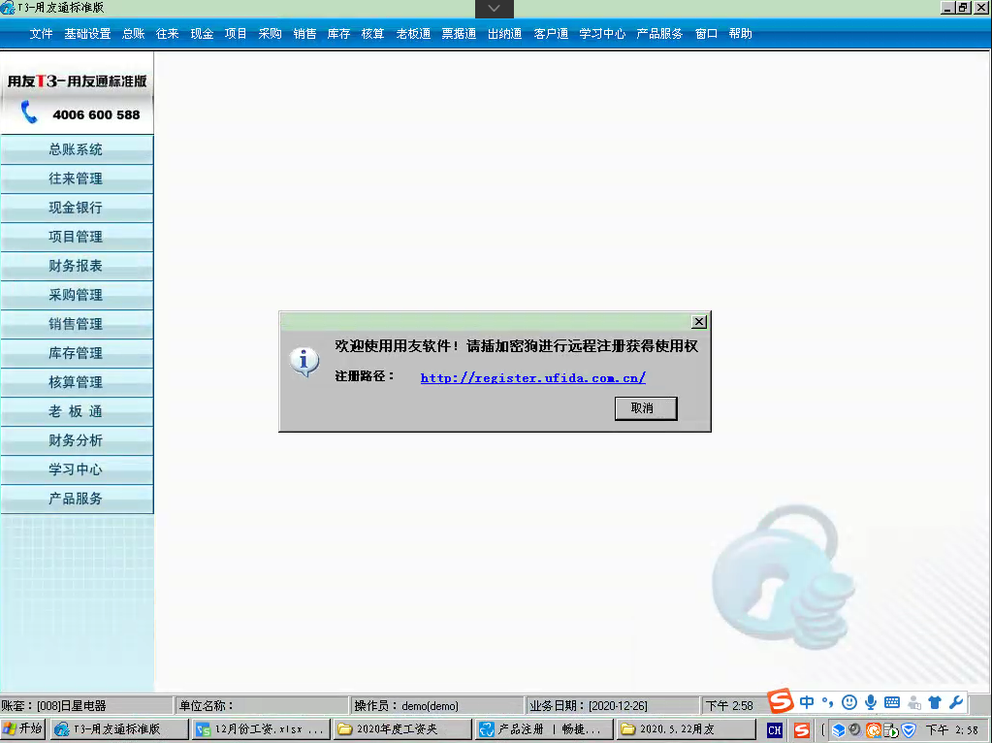Screen dimensions: 992x743
Task: Select 学习中心 in the sidebar
Action: coord(77,469)
